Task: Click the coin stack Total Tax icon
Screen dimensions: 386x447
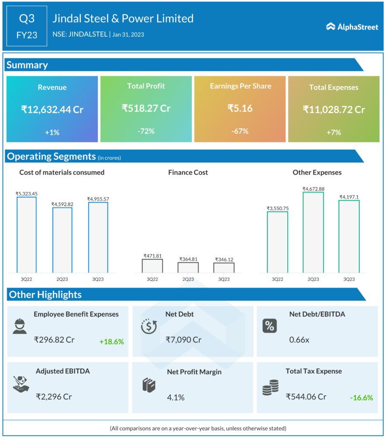Action: click(x=270, y=387)
